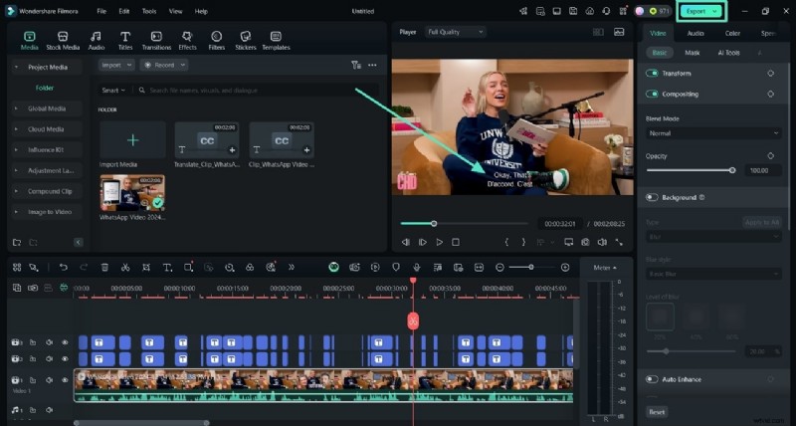796x426 pixels.
Task: Click the Stop button below the preview
Action: [x=456, y=242]
